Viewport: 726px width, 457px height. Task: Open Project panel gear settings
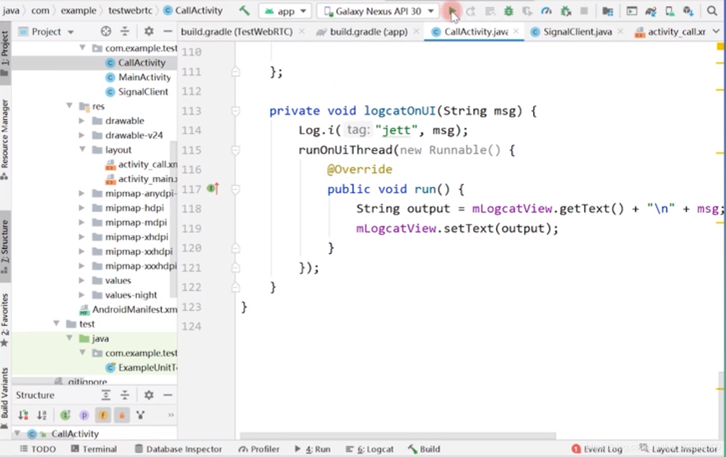pyautogui.click(x=149, y=31)
